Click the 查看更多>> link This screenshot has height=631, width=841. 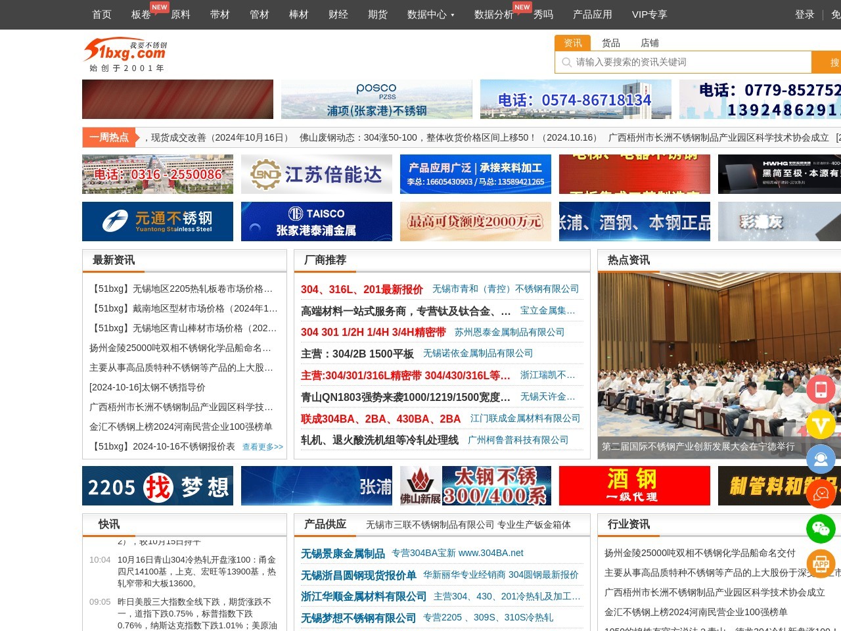[x=262, y=447]
